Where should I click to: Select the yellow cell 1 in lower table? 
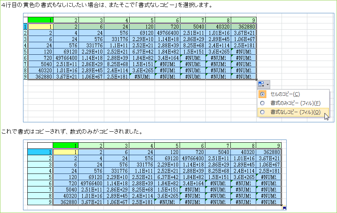tap(66, 152)
